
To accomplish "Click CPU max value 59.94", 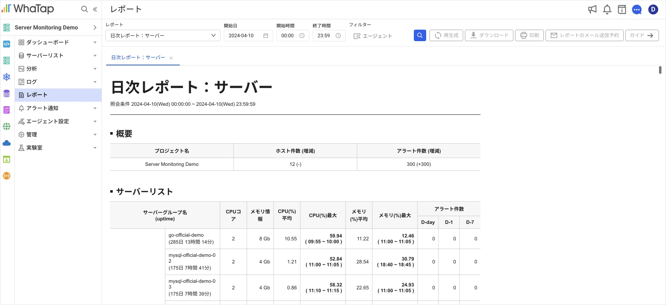I will click(336, 236).
